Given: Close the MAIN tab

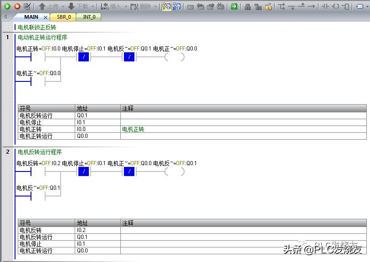Looking at the screenshot, I should [46, 17].
